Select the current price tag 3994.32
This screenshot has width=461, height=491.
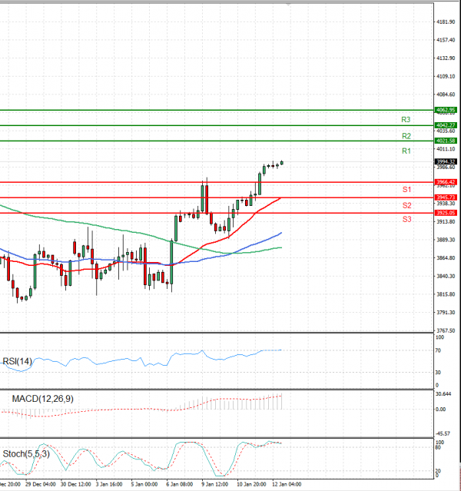[x=446, y=161]
